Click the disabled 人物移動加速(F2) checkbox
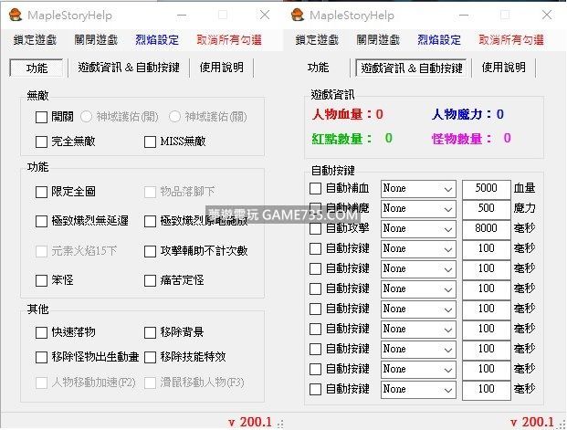 tap(41, 383)
